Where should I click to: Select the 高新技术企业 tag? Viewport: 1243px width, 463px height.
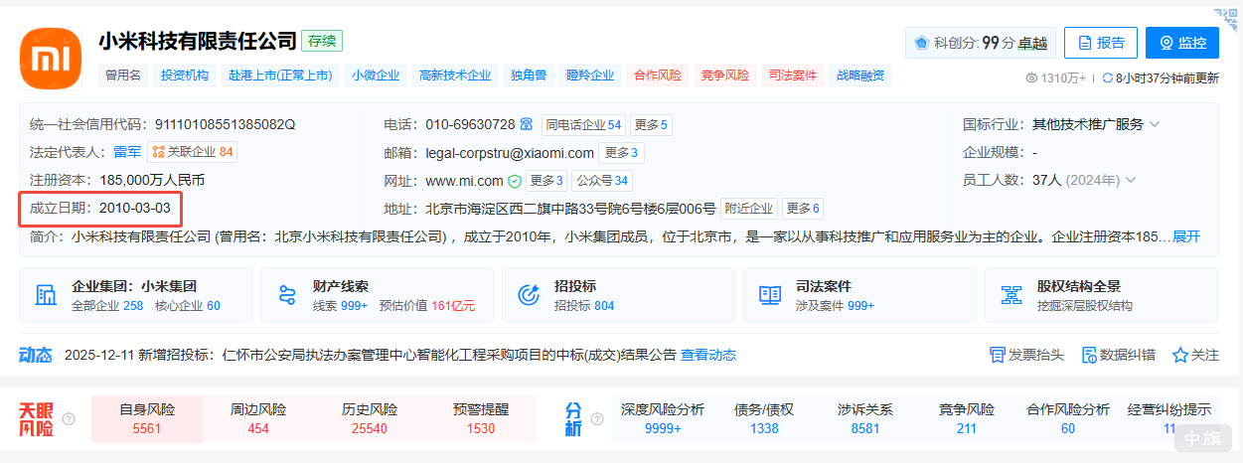(x=455, y=76)
